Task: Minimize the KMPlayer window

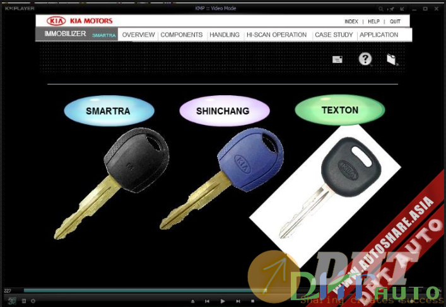Action: [x=414, y=9]
